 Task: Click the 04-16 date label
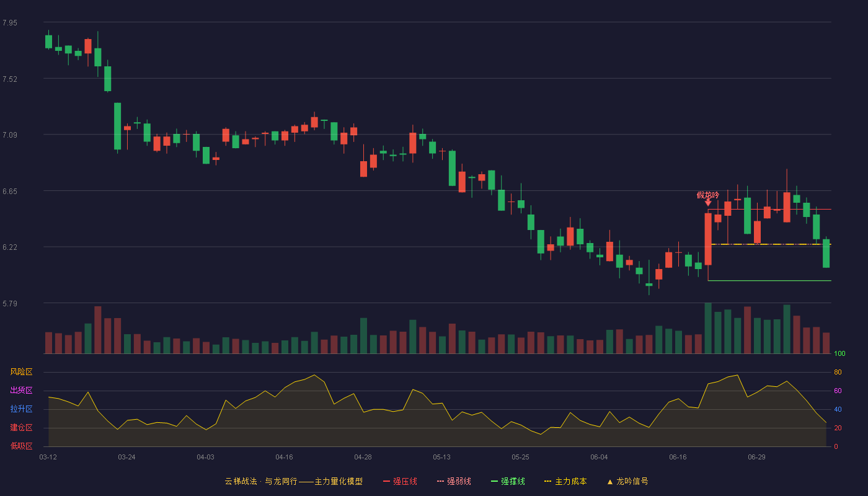click(x=284, y=457)
